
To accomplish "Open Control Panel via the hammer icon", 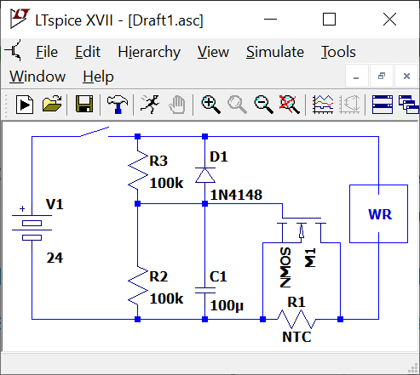I will 118,105.
